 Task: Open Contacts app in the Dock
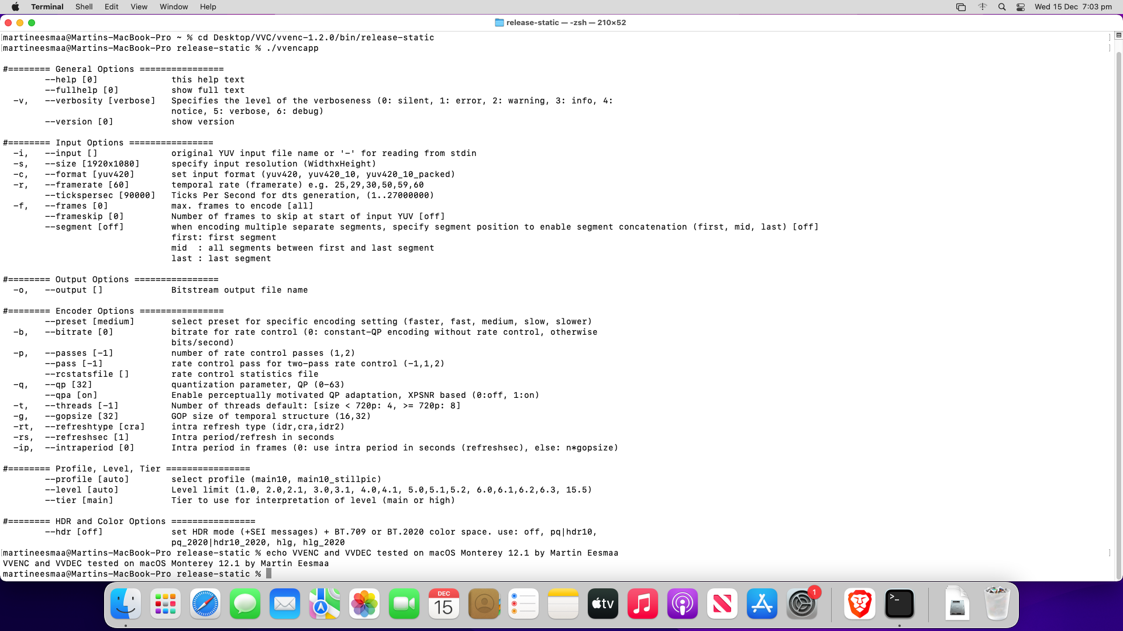tap(484, 604)
